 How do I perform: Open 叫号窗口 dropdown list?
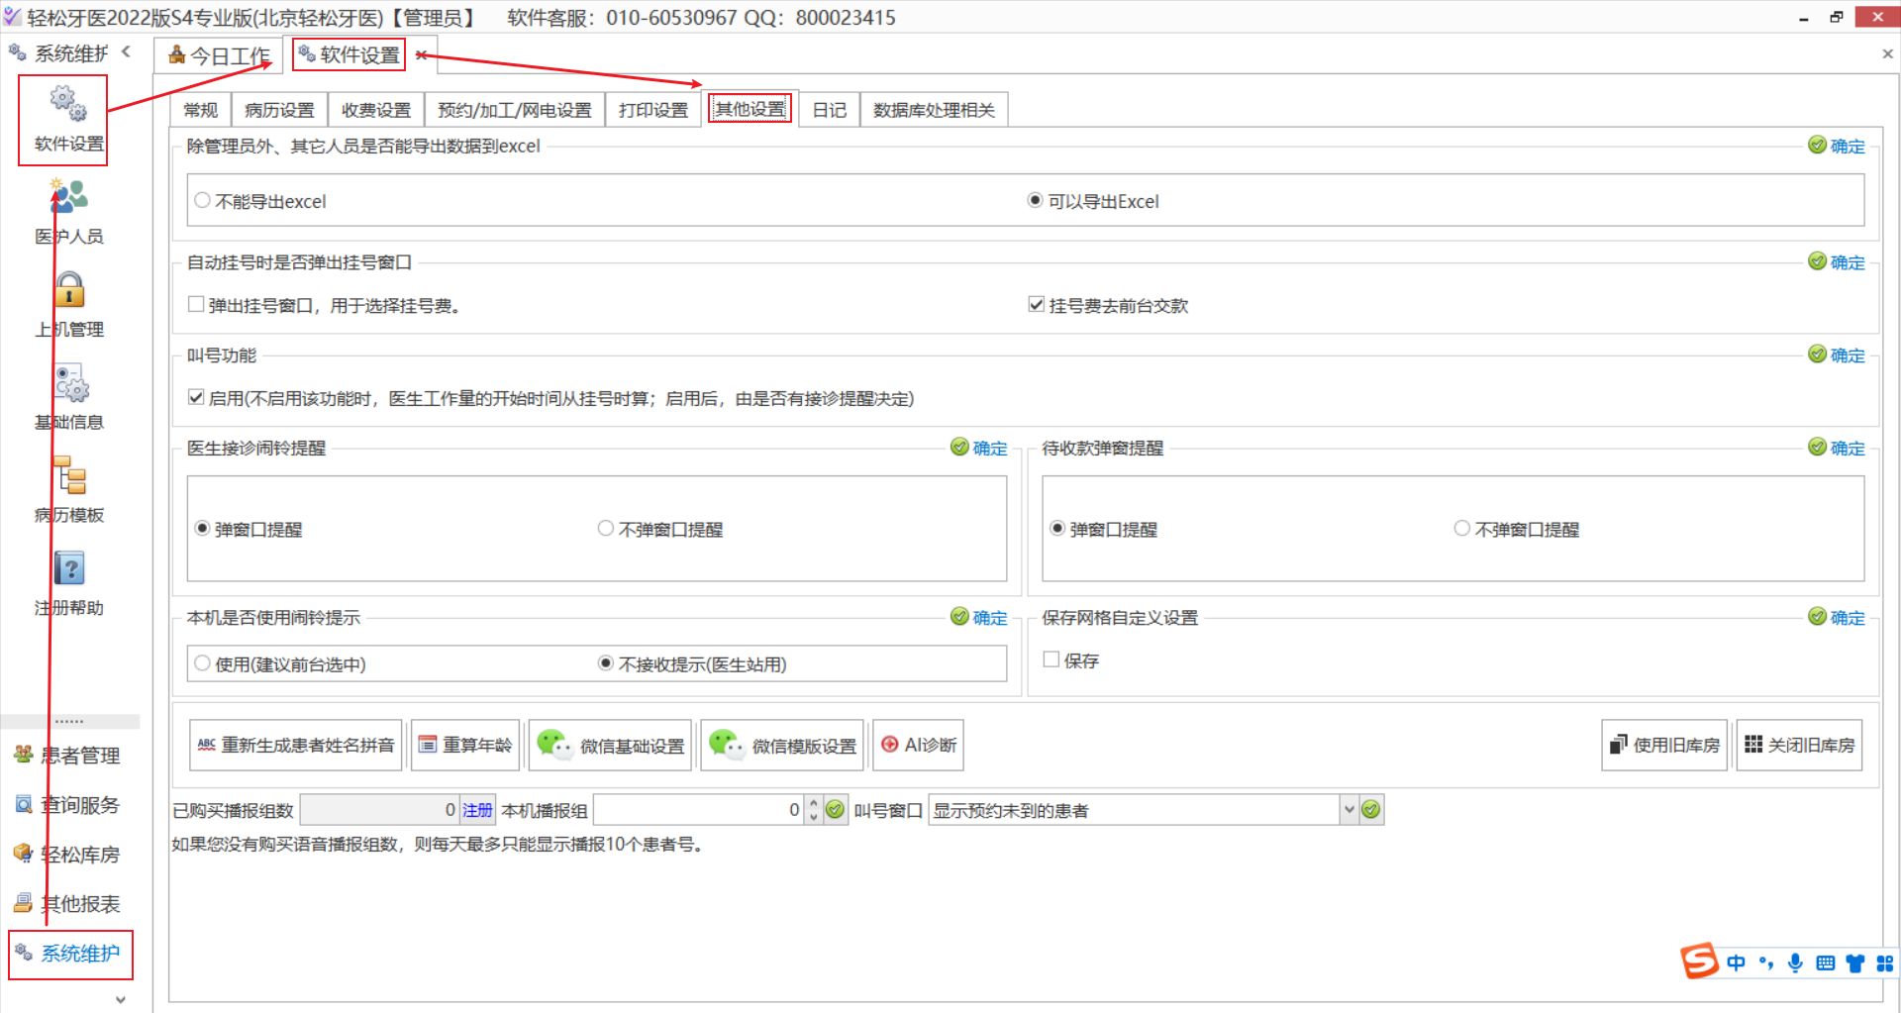pyautogui.click(x=1349, y=810)
